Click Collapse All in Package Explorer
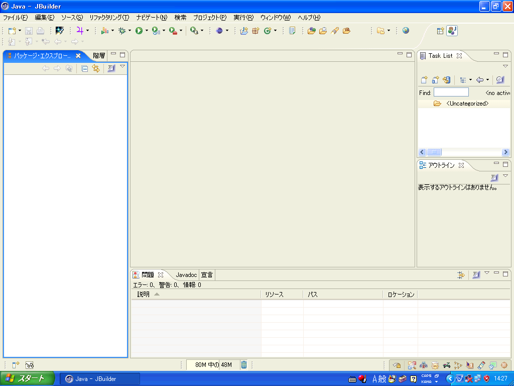 coord(84,68)
